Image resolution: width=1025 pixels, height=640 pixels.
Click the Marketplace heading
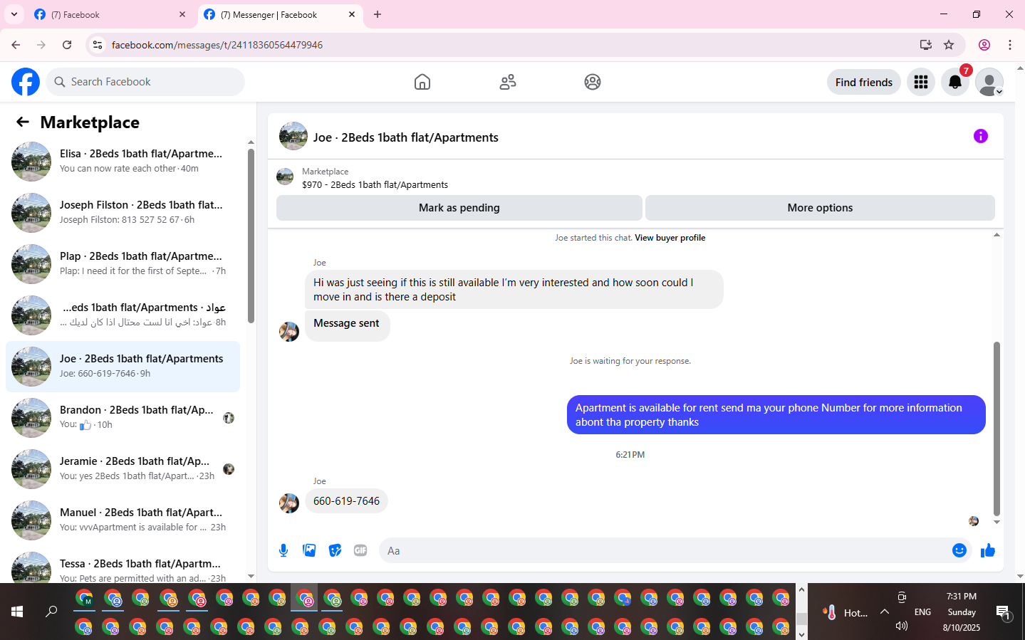tap(90, 122)
